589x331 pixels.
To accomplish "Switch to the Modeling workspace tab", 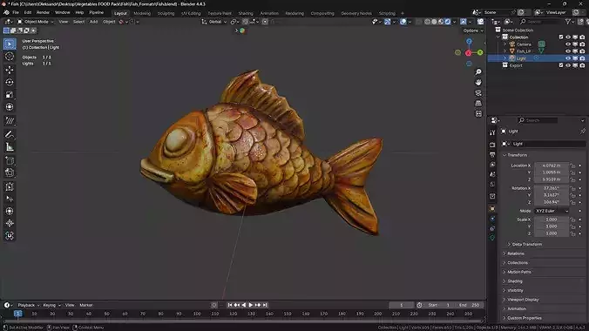I will 142,13.
